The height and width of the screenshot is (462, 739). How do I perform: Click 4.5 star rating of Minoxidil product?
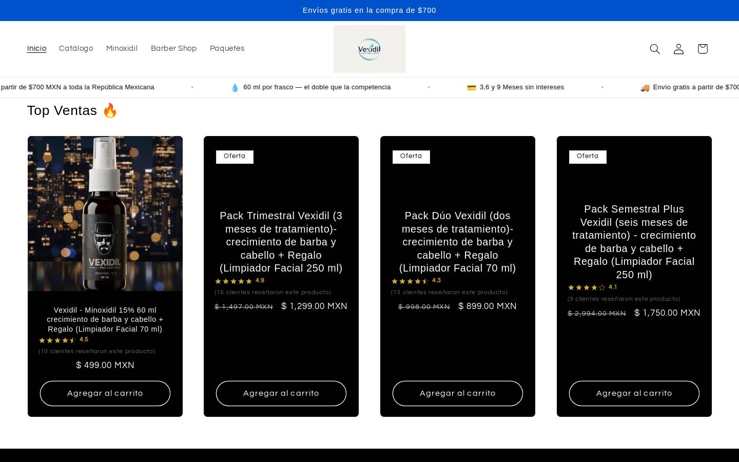tap(64, 340)
